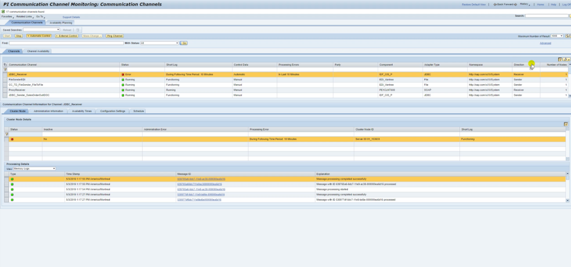
Task: Click the Ping Channel button
Action: [115, 36]
